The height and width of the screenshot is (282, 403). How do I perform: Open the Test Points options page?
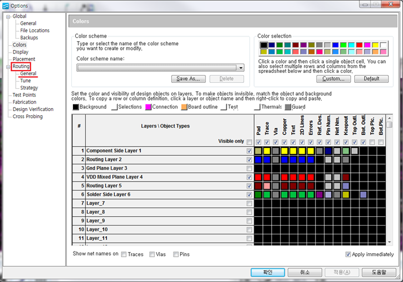25,95
